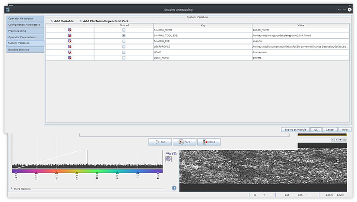Open the panel dropdown arrow above image
This screenshot has height=202, width=357.
point(340,139)
